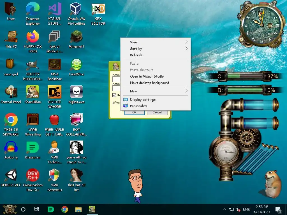Screen dimensions: 287x215
Task: Select the VM0 Antivirus shield icon
Action: pos(54,180)
